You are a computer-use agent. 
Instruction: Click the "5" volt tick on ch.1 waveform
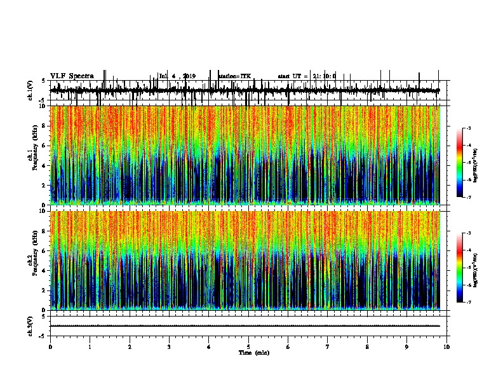pos(44,81)
